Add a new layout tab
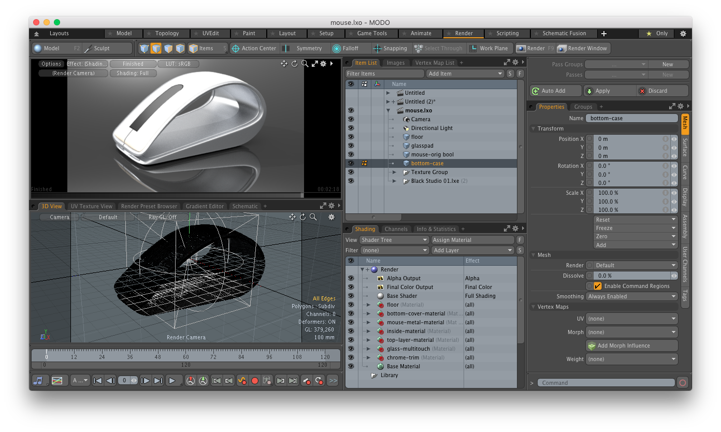This screenshot has height=432, width=721. tap(604, 33)
